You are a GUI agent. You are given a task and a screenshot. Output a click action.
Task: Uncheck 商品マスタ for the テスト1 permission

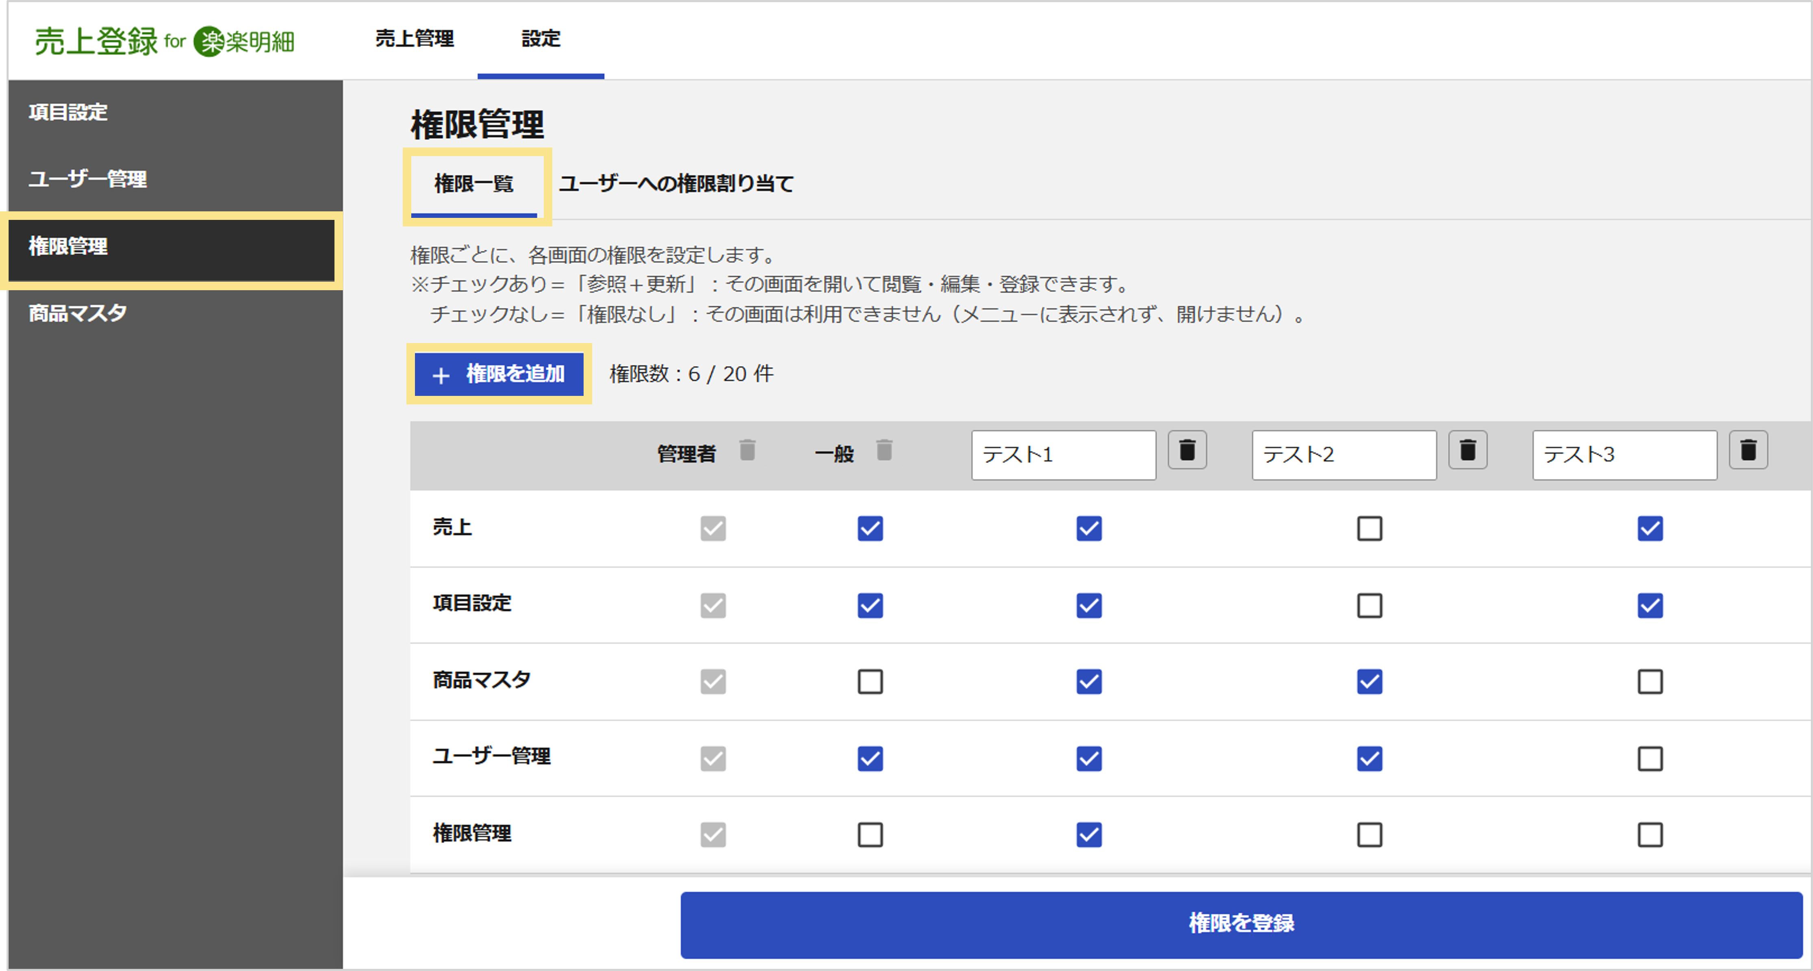(x=1089, y=682)
